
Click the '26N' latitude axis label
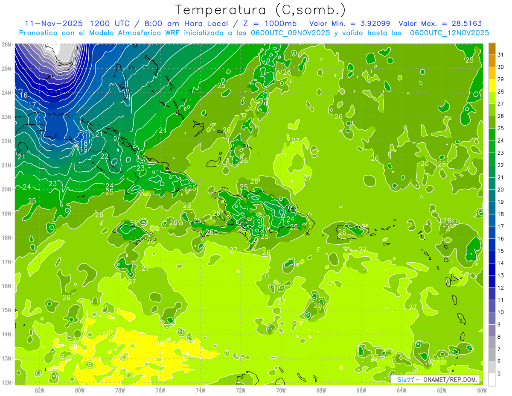tap(6, 44)
